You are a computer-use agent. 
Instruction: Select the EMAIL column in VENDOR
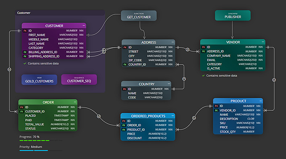pos(233,60)
